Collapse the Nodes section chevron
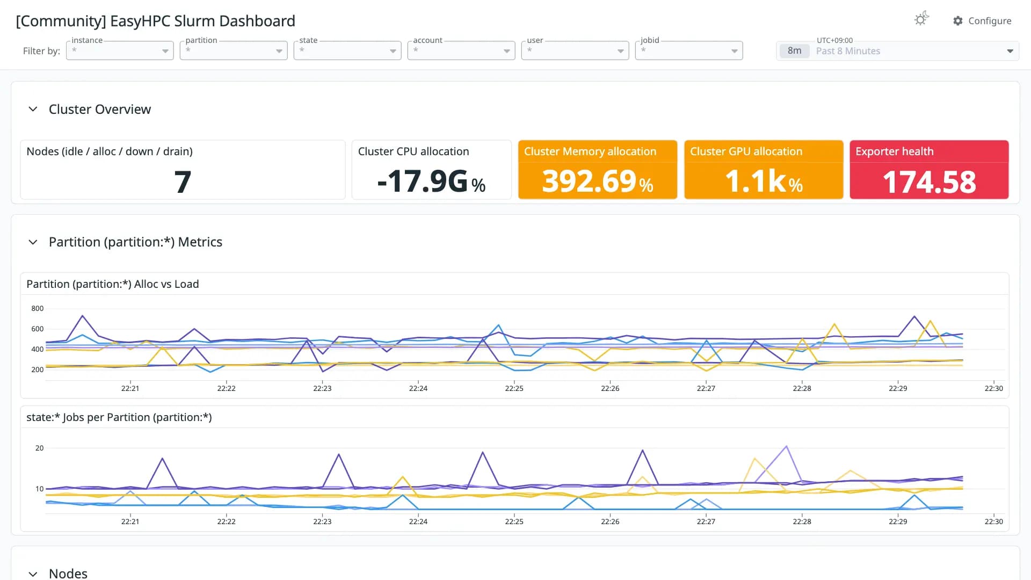This screenshot has height=580, width=1031. click(x=33, y=574)
